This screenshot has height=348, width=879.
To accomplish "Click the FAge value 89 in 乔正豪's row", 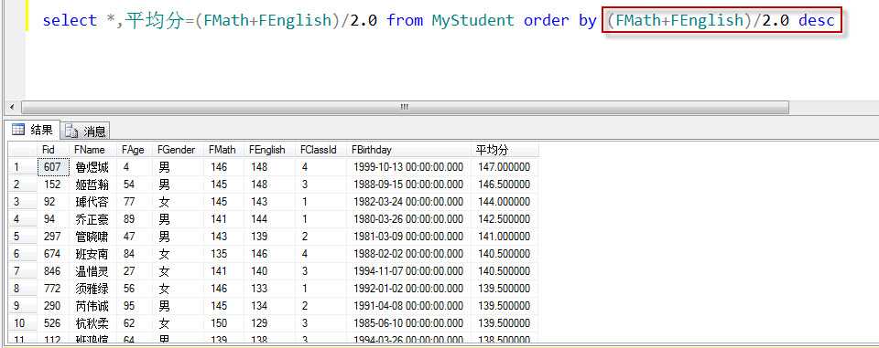I will point(135,219).
